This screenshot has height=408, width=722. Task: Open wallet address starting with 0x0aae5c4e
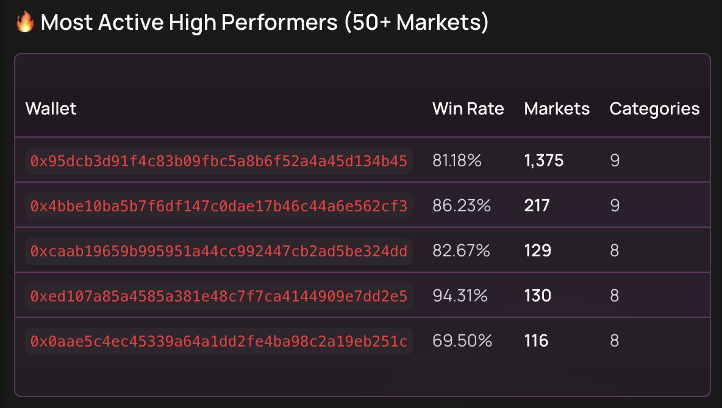[219, 341]
